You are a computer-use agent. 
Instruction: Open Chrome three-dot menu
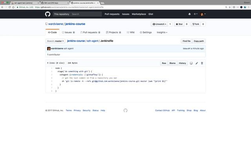click(249, 7)
